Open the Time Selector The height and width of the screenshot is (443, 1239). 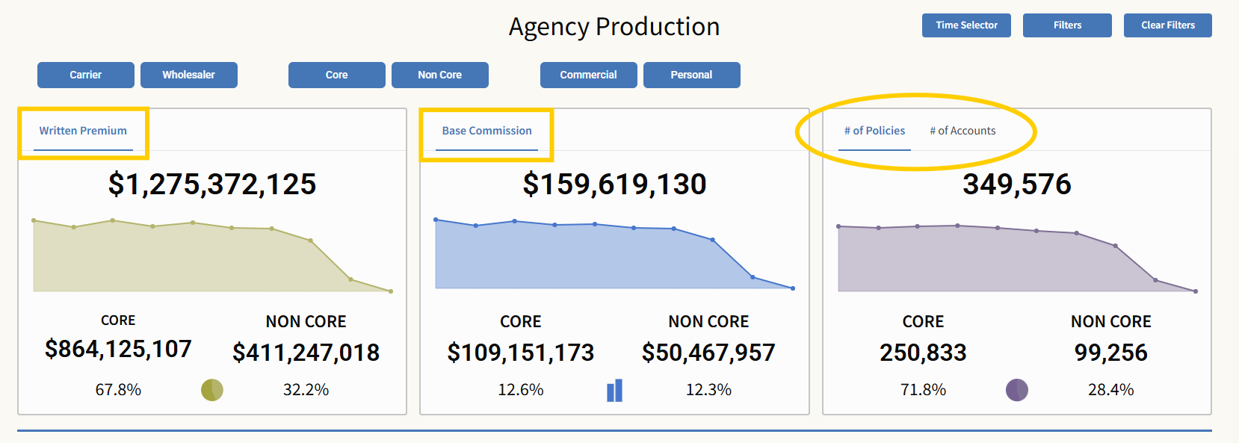coord(966,25)
